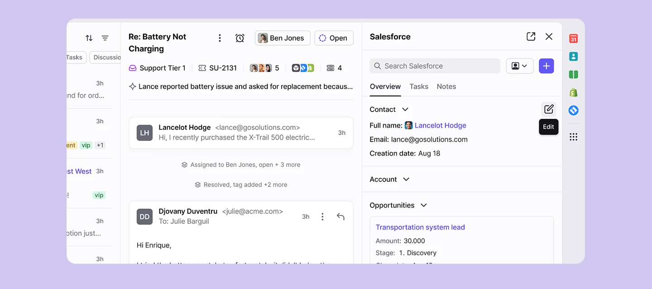Open the filter icon in the conversation list

[105, 38]
